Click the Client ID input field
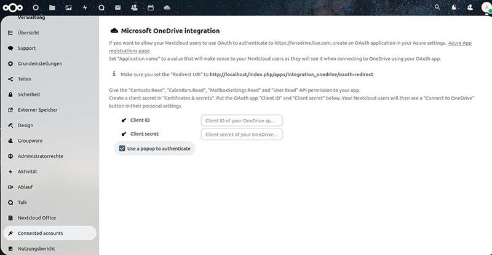Screen dimensions: 492x255 (242, 120)
